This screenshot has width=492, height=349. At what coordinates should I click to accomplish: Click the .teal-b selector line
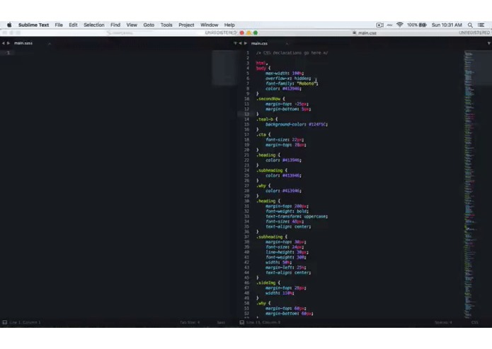267,119
